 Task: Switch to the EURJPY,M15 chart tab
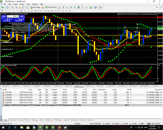[x=89, y=86]
